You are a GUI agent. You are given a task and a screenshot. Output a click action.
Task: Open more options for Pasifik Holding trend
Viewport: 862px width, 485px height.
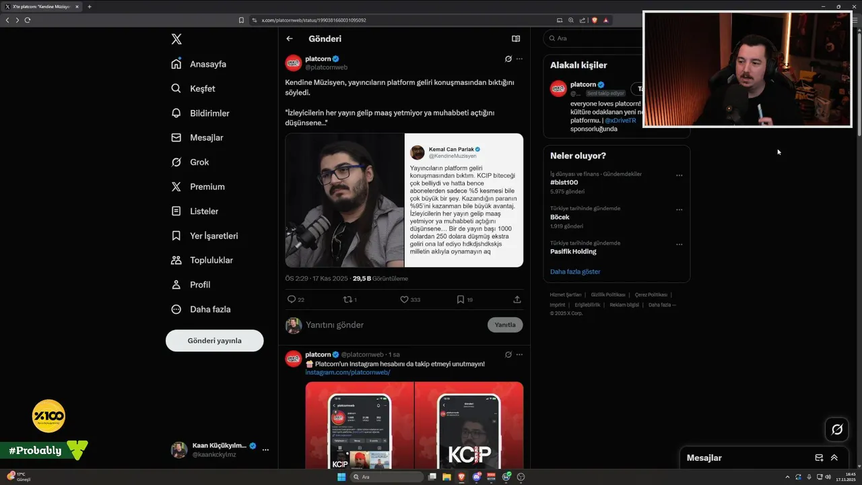coord(679,244)
